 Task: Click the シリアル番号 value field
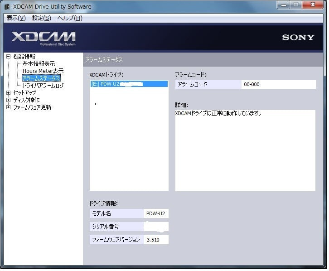tap(156, 227)
